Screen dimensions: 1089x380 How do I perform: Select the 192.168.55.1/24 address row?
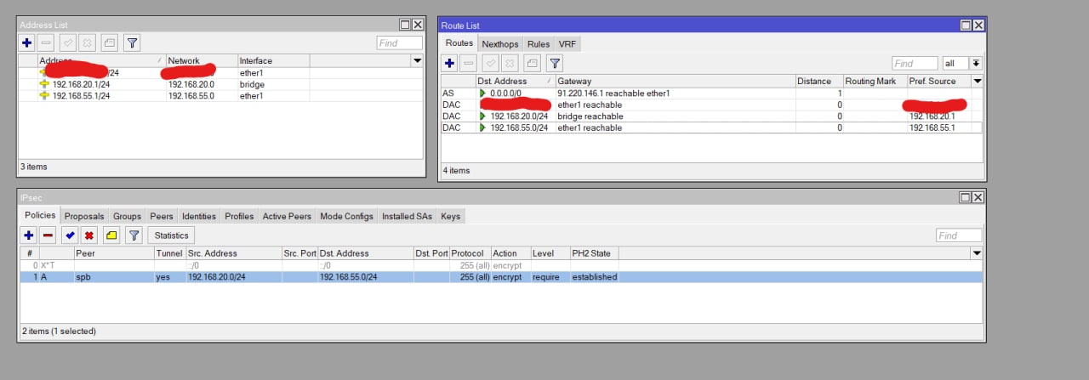coord(220,96)
